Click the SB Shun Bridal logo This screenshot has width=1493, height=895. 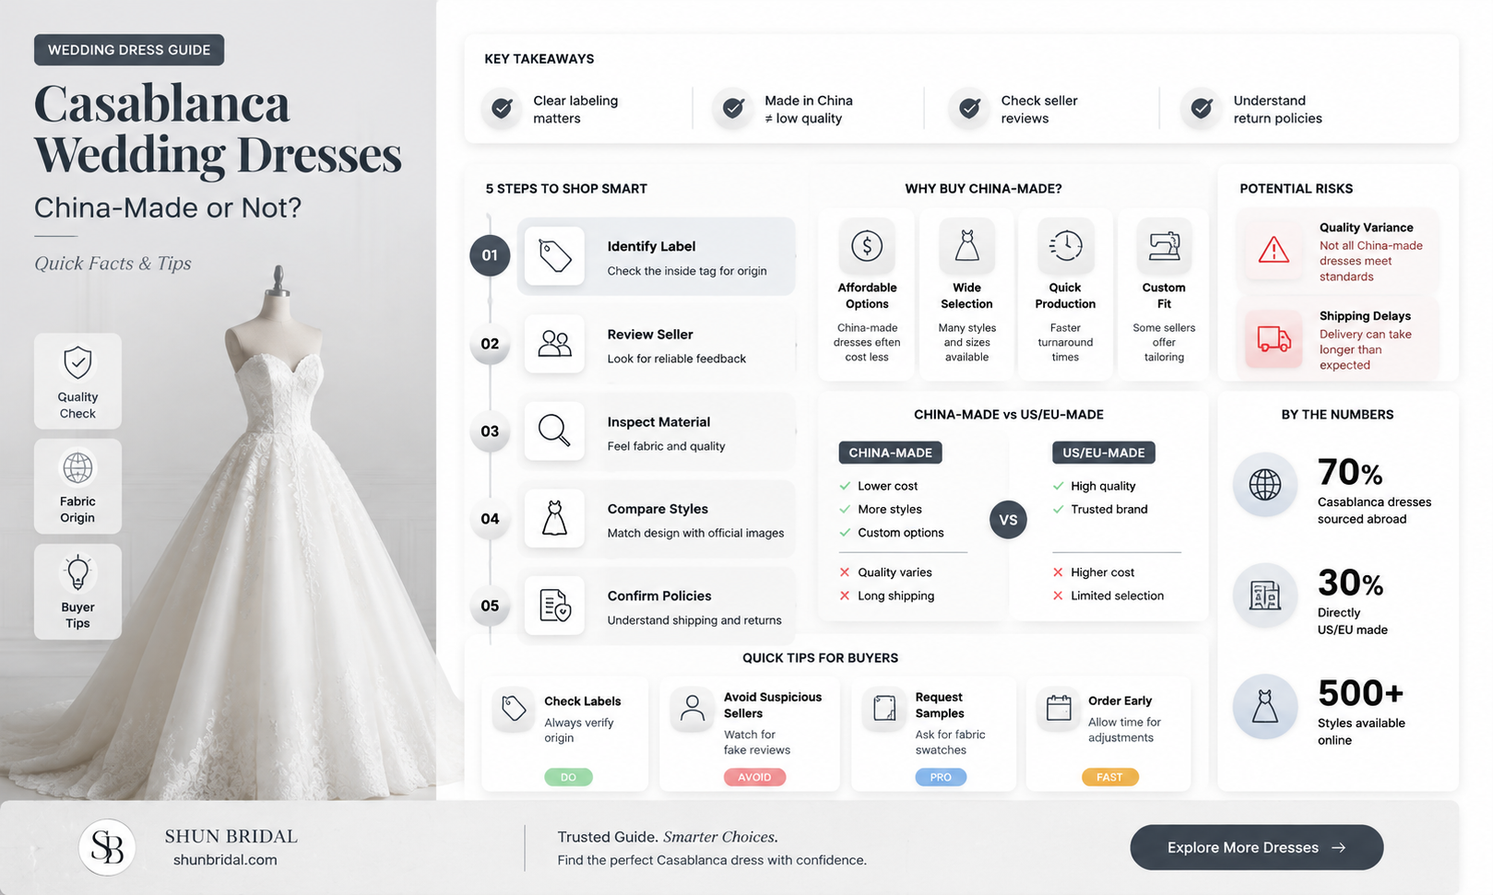click(107, 847)
